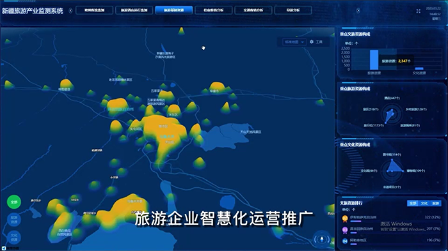Switch to the highlighted 旅游基础资源 tab

pos(173,10)
